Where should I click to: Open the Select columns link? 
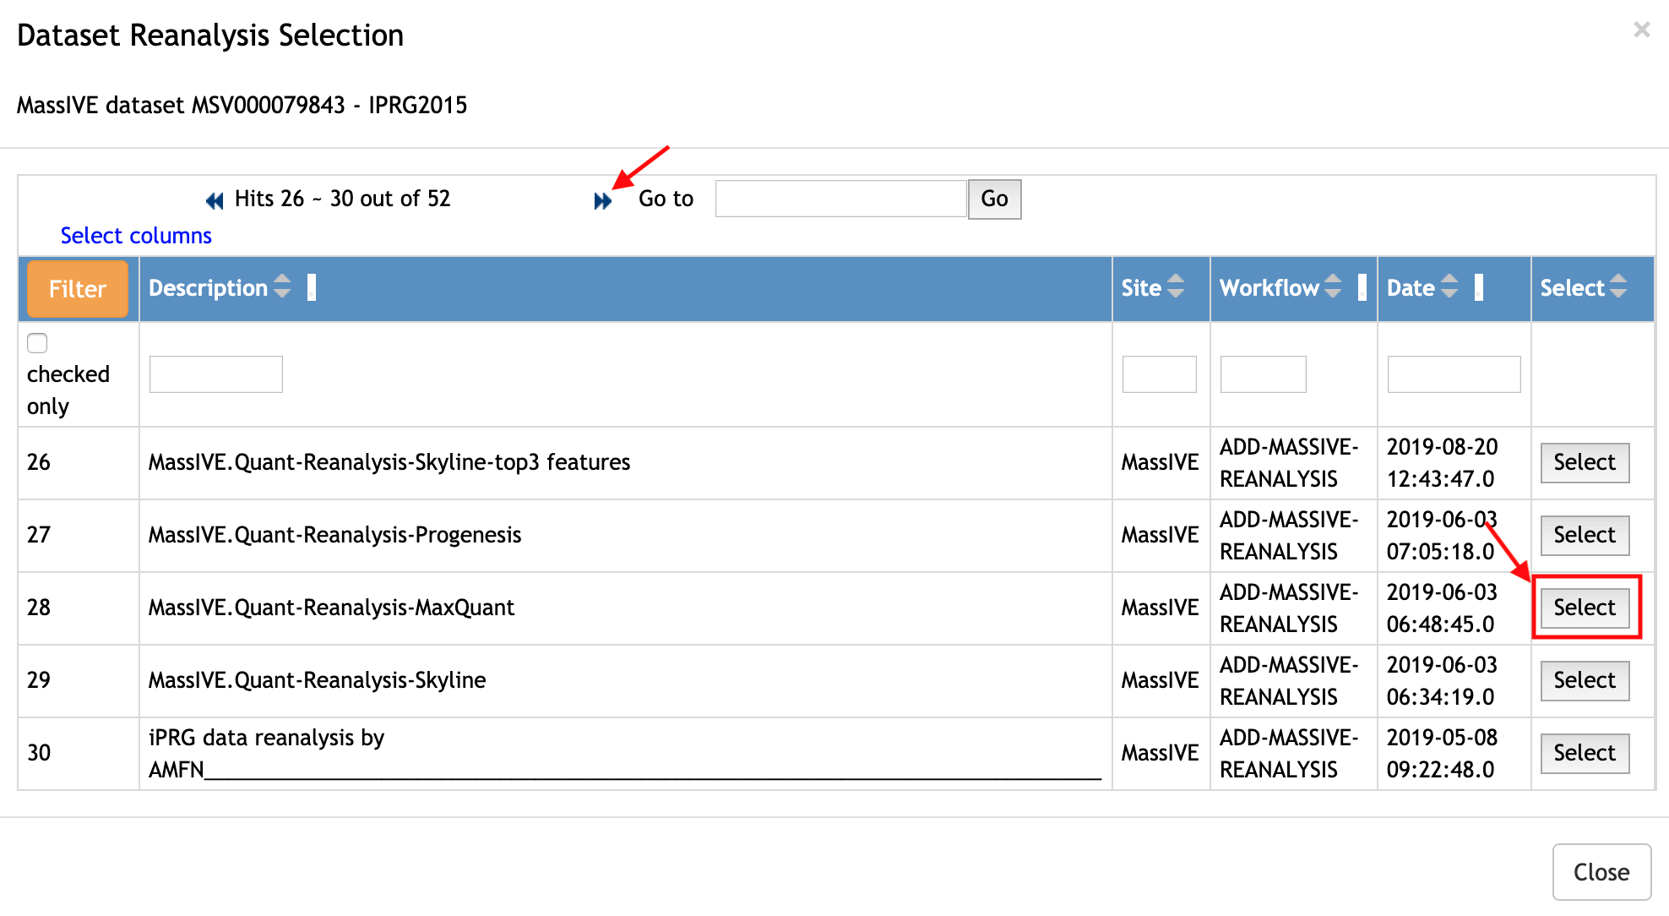click(x=136, y=236)
